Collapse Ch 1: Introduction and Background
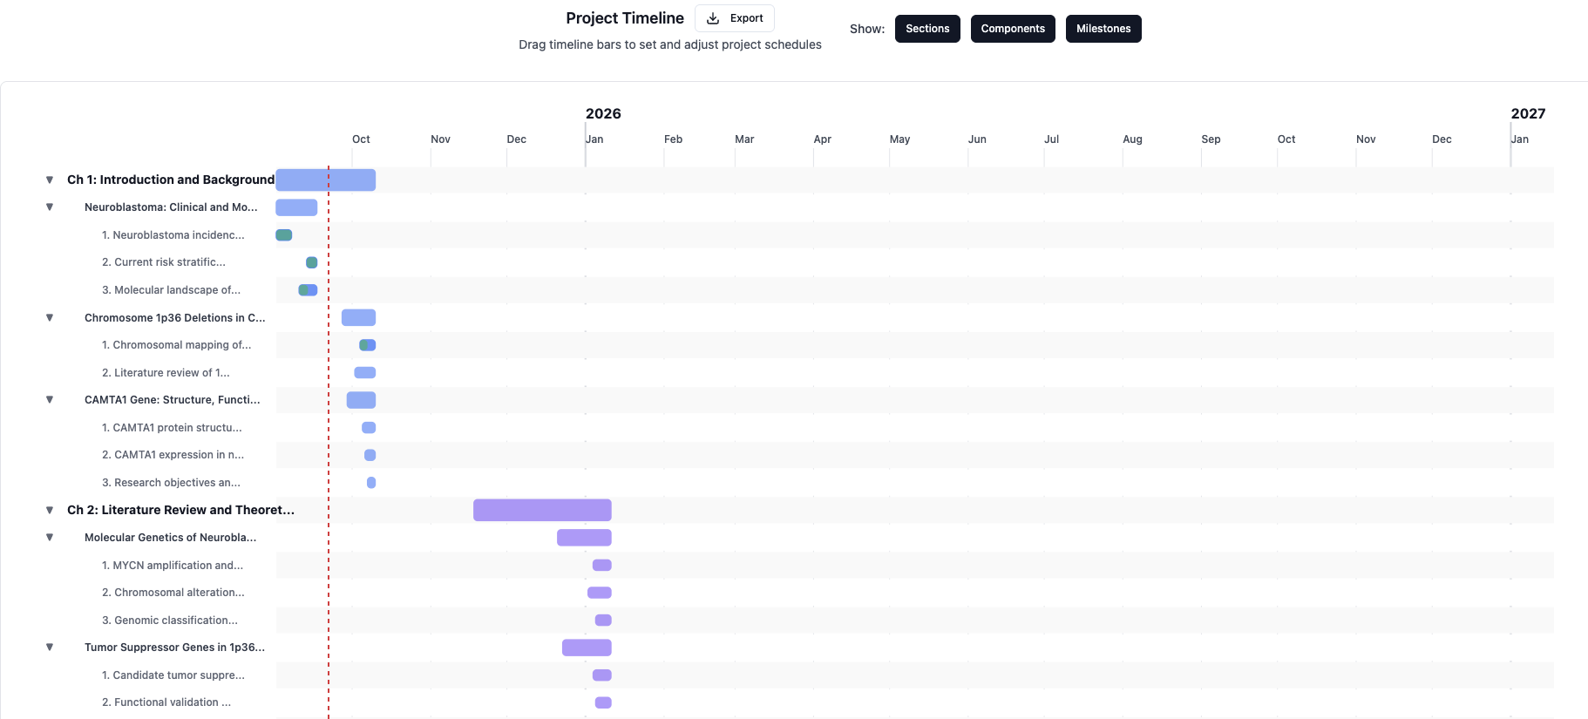This screenshot has width=1588, height=719. pos(50,180)
